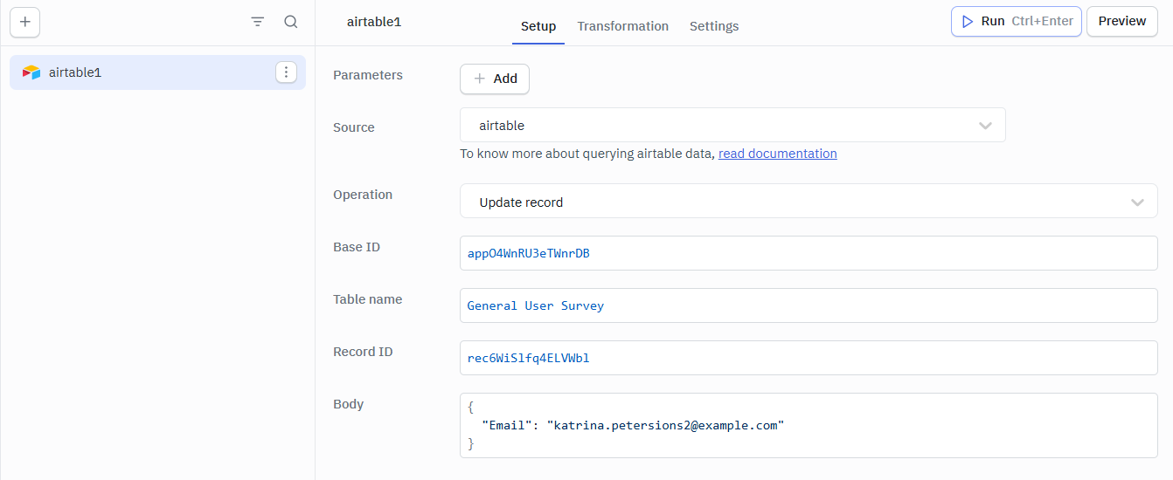Focus the Table name input field
This screenshot has width=1173, height=480.
(x=808, y=306)
